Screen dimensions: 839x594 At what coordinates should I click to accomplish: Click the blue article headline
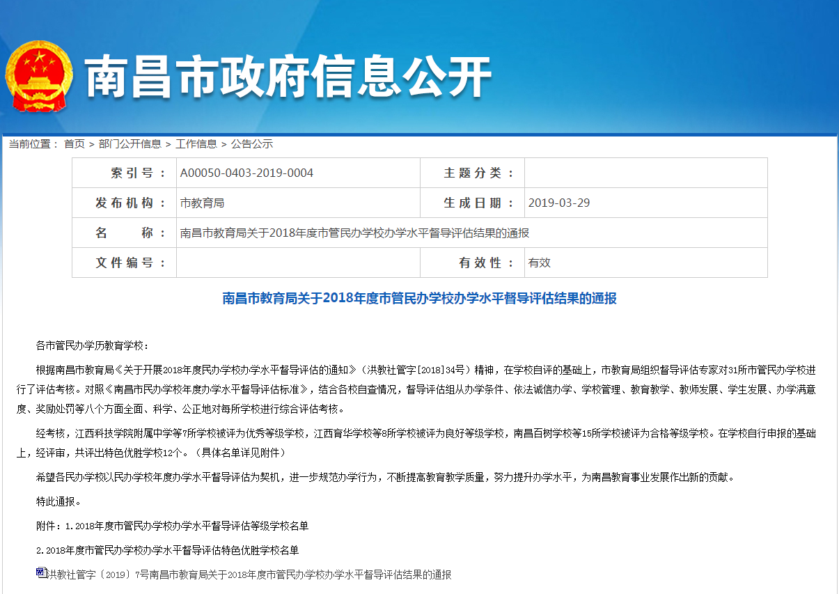[420, 299]
